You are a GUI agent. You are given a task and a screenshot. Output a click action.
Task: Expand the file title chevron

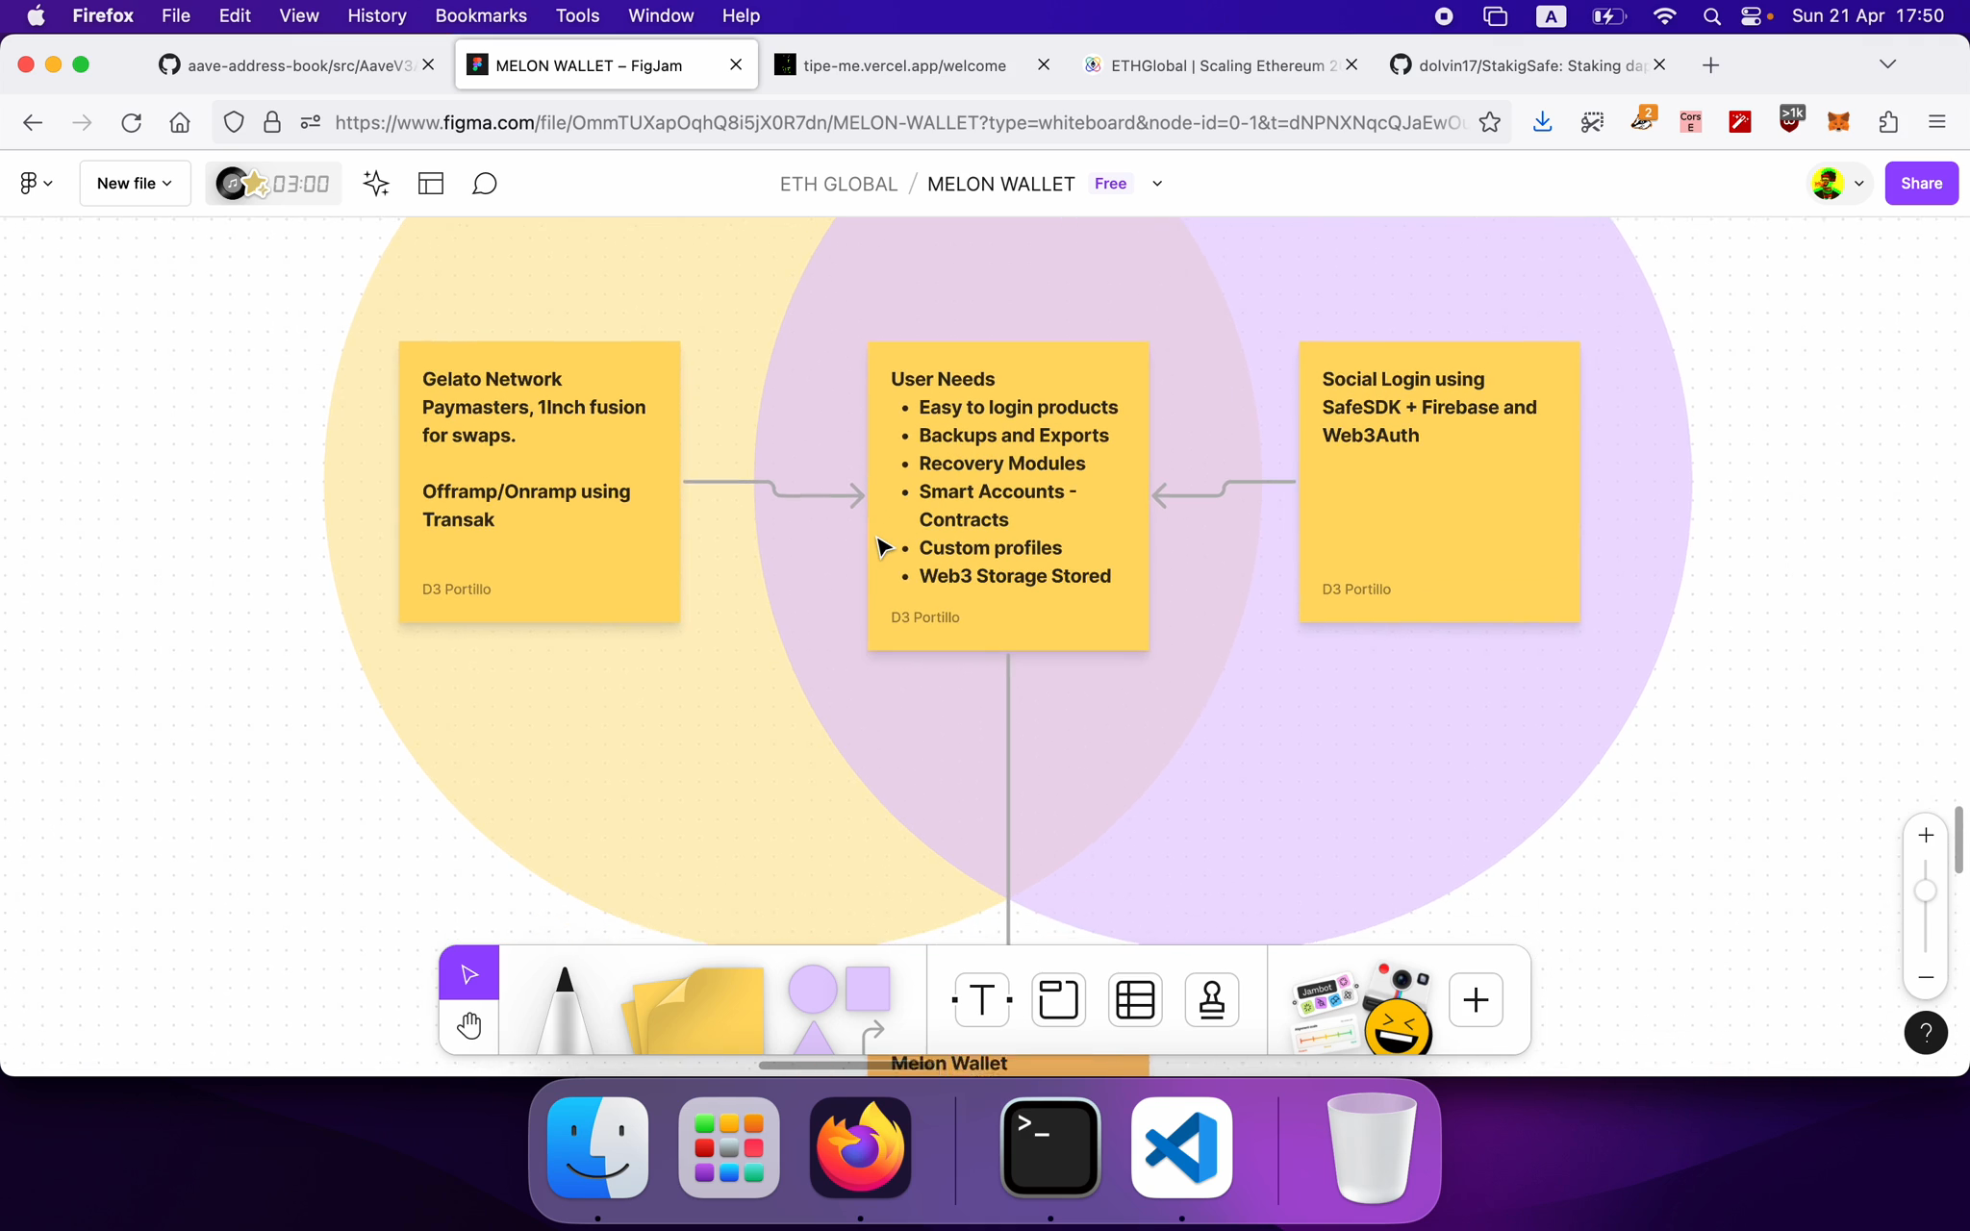click(1157, 184)
